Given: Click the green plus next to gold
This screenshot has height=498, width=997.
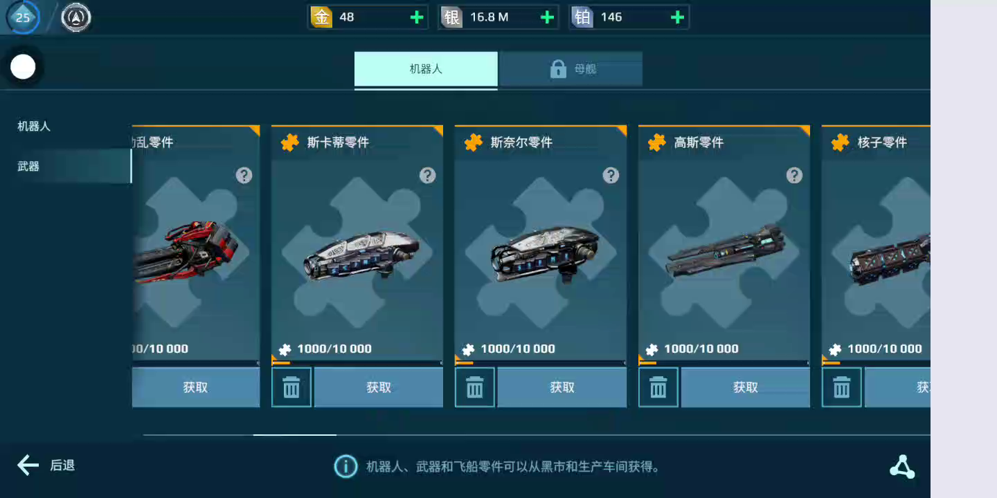Looking at the screenshot, I should (x=417, y=17).
